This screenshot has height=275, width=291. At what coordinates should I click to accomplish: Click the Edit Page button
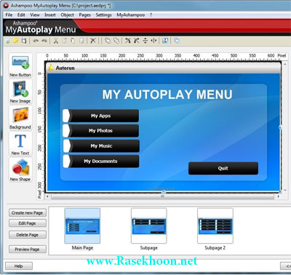click(28, 223)
